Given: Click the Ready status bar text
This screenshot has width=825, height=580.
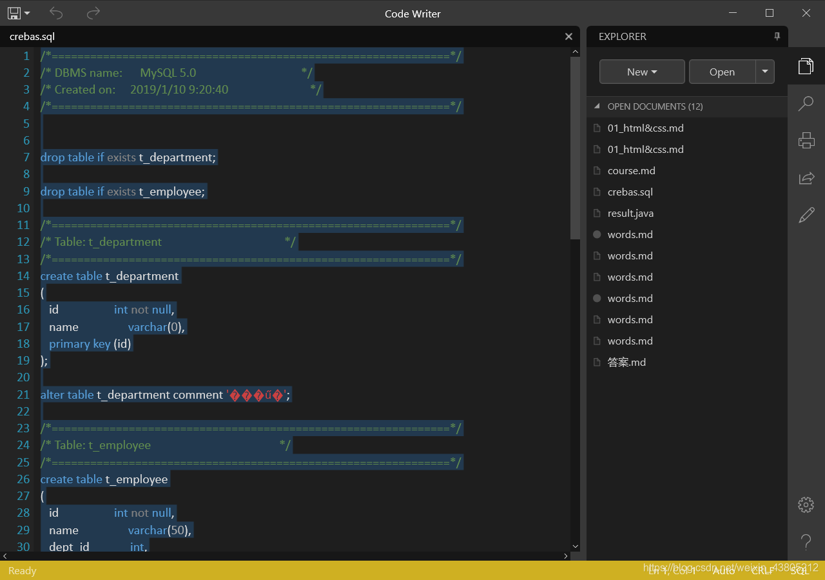Looking at the screenshot, I should coord(23,570).
